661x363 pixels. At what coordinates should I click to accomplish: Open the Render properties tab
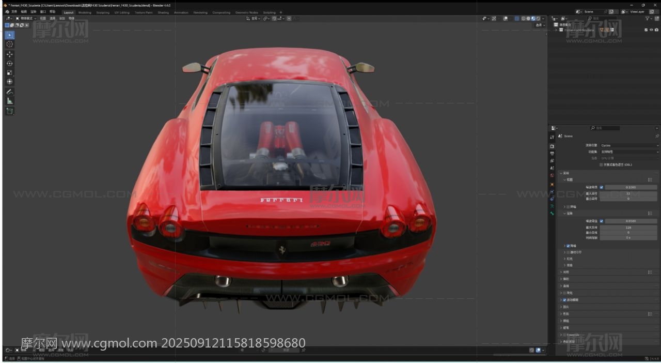pyautogui.click(x=552, y=146)
